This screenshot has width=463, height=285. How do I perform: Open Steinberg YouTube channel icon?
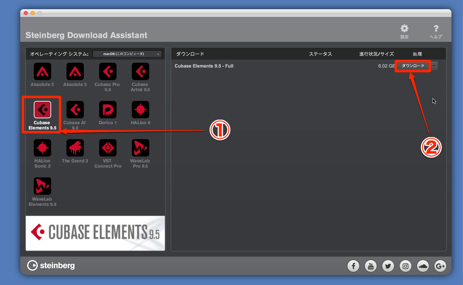[x=371, y=266]
